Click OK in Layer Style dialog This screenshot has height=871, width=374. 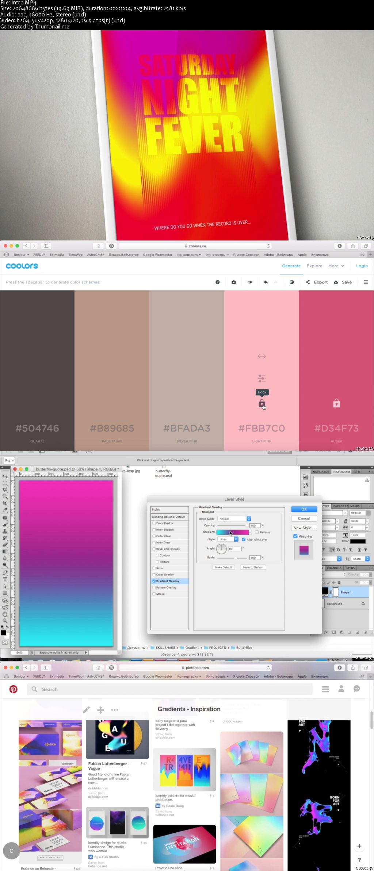pyautogui.click(x=304, y=509)
